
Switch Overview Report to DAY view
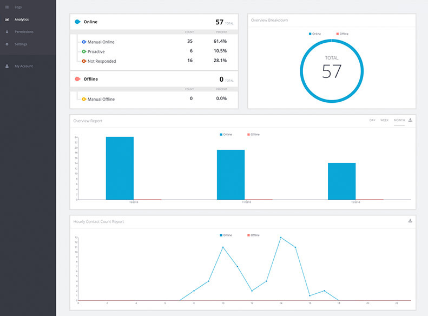pos(372,120)
